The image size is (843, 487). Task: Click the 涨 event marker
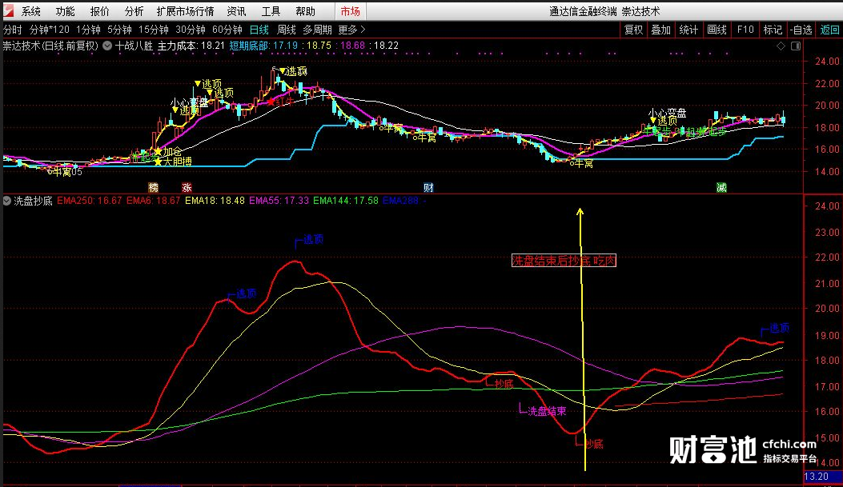click(x=187, y=187)
